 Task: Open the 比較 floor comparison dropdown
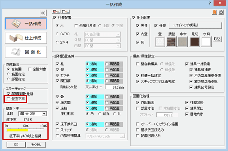click(32, 114)
